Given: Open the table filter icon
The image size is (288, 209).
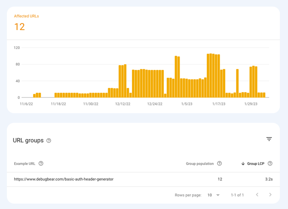Looking at the screenshot, I should click(x=269, y=139).
